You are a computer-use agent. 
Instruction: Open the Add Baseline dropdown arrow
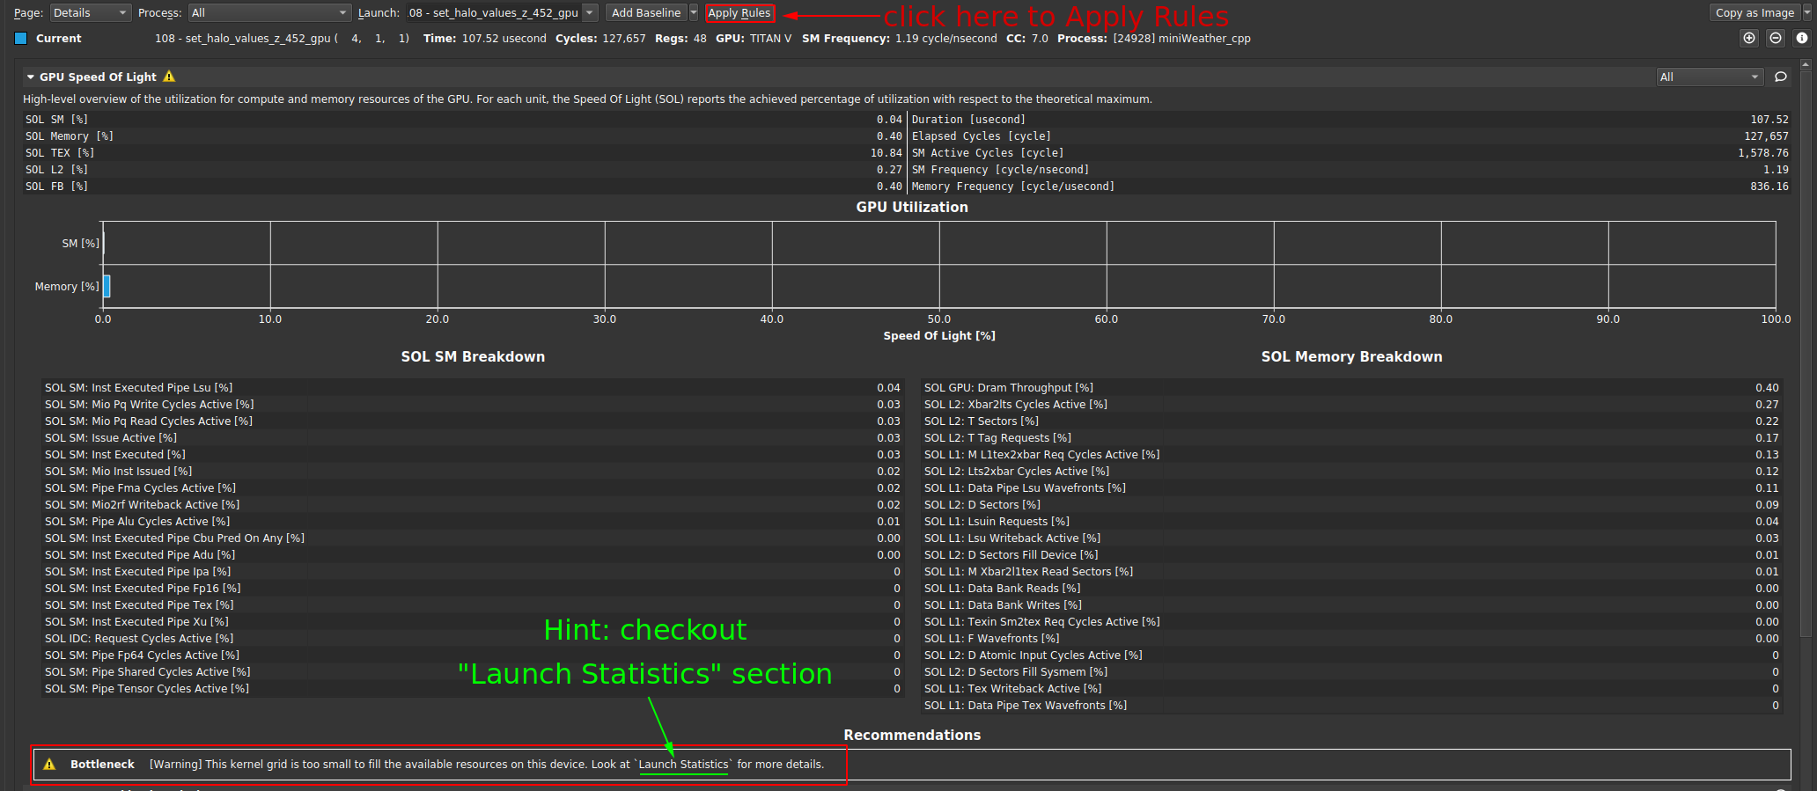click(694, 13)
